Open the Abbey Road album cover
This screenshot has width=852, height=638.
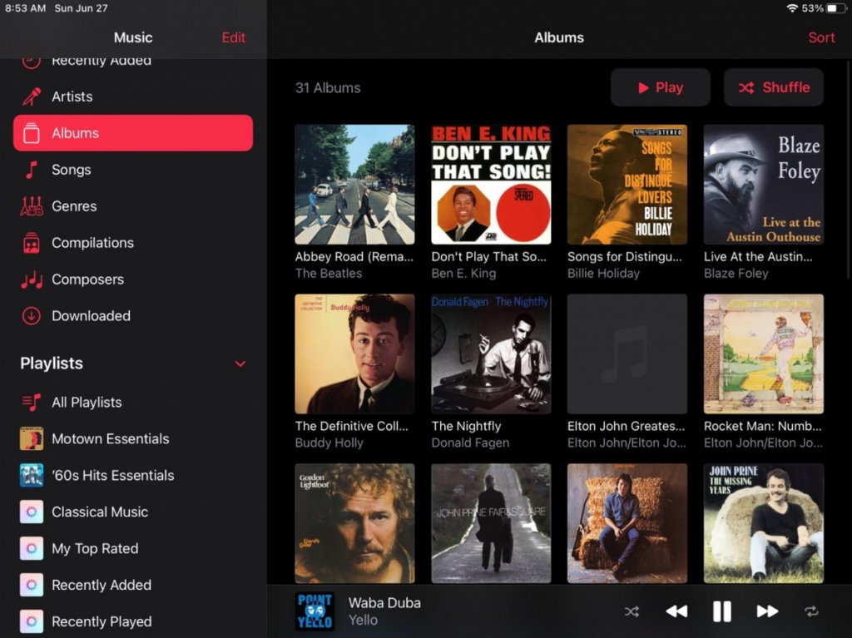pos(354,185)
